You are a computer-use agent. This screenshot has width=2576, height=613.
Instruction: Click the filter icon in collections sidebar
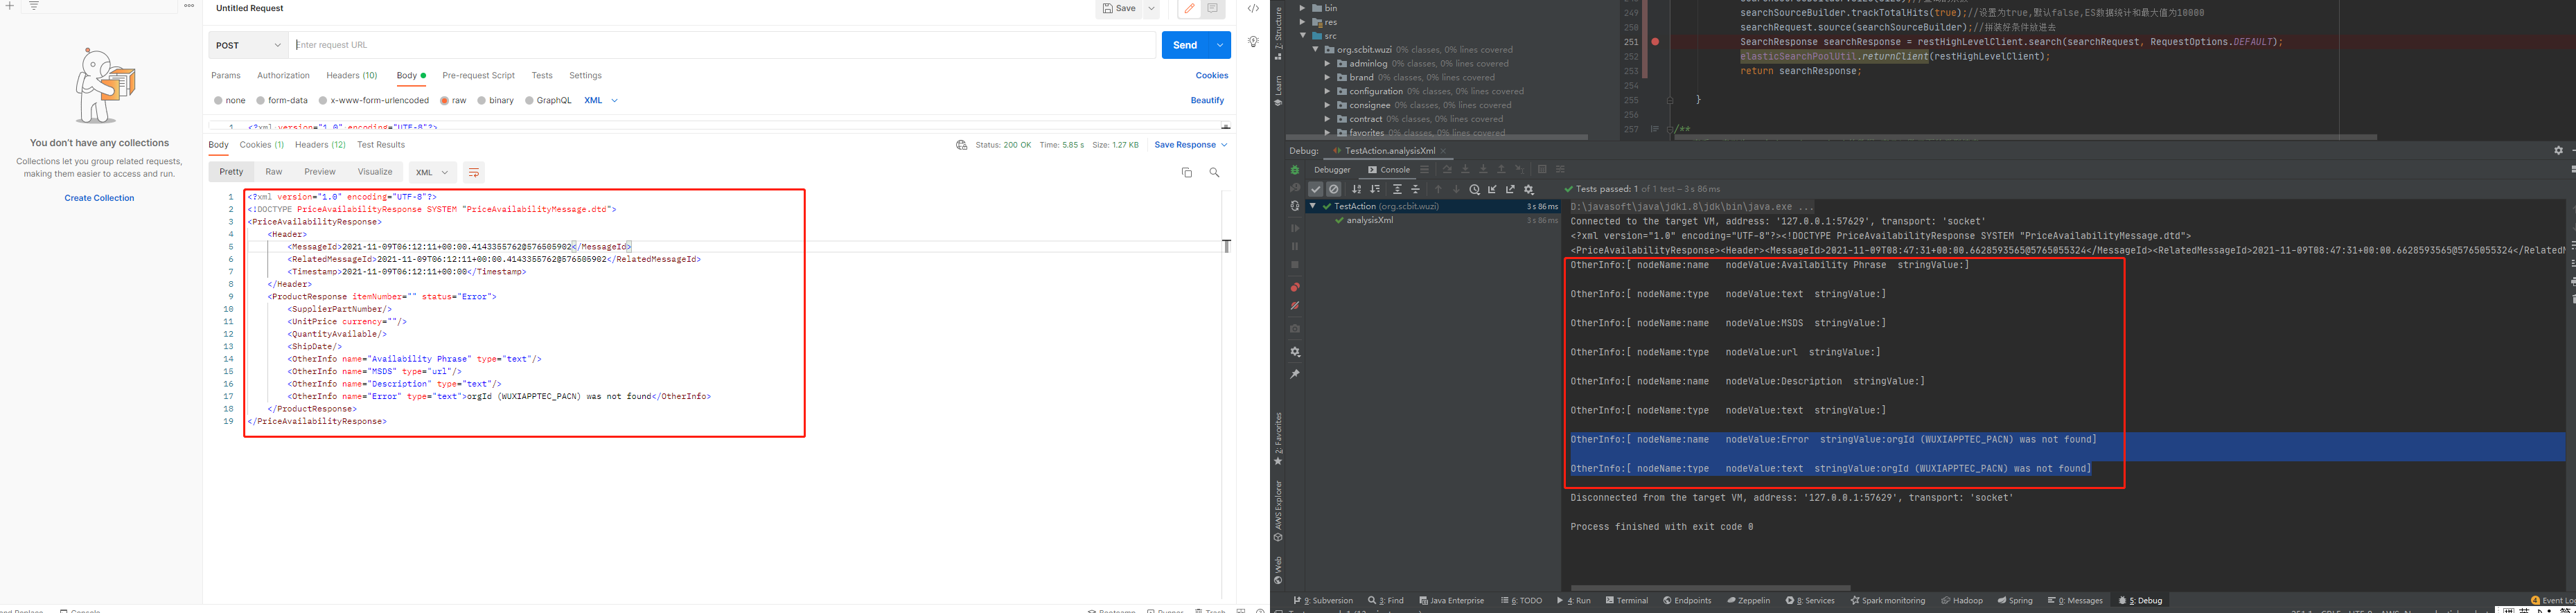pyautogui.click(x=33, y=5)
